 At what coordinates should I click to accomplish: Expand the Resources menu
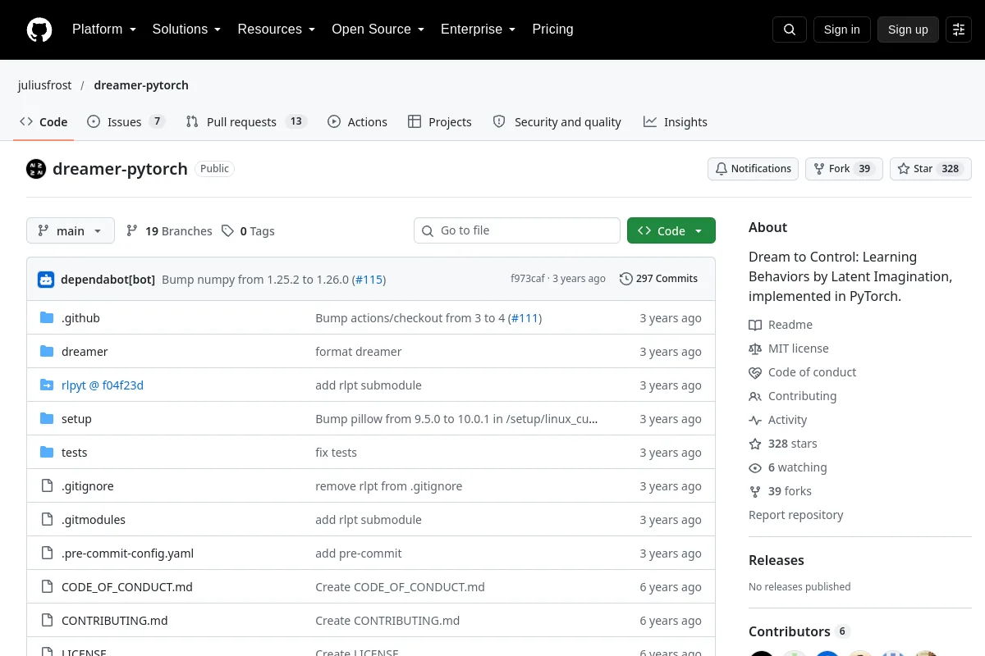(276, 30)
